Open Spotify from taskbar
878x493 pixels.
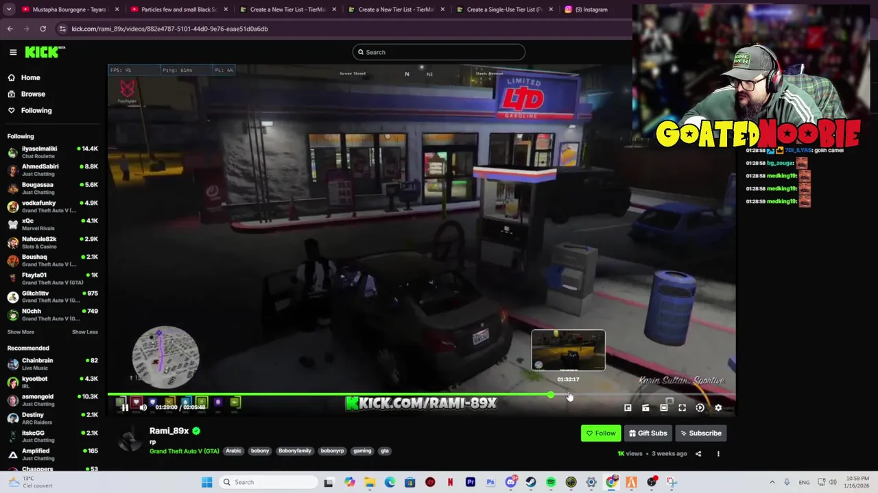551,482
